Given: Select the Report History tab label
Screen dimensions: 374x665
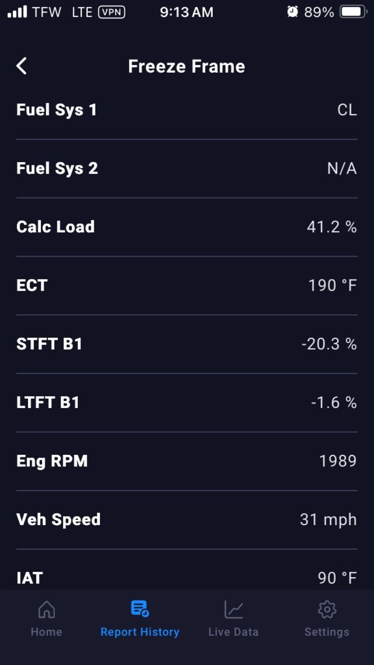Looking at the screenshot, I should (140, 632).
